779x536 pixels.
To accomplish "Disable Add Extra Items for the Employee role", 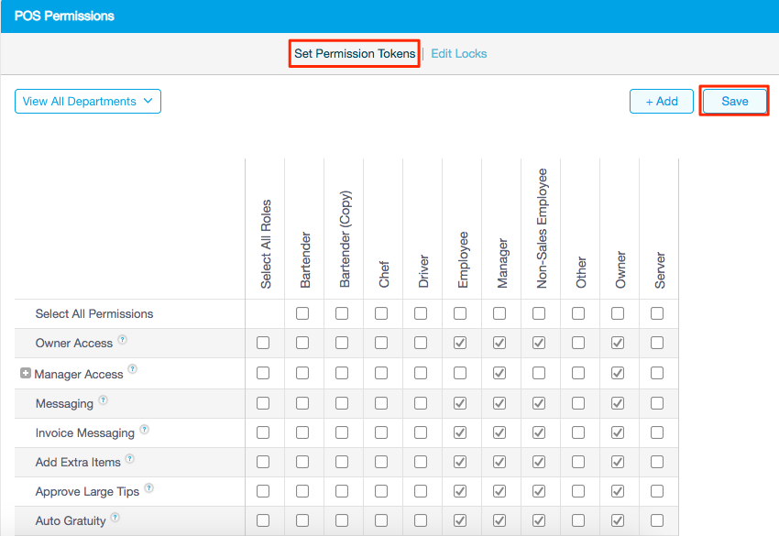I will [x=460, y=462].
